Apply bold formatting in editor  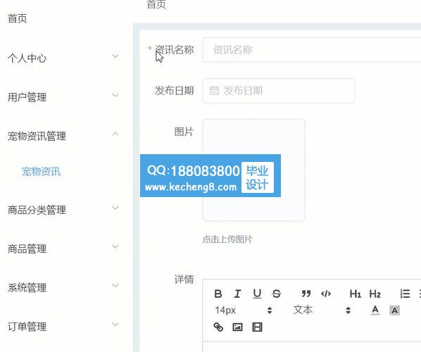click(x=218, y=294)
